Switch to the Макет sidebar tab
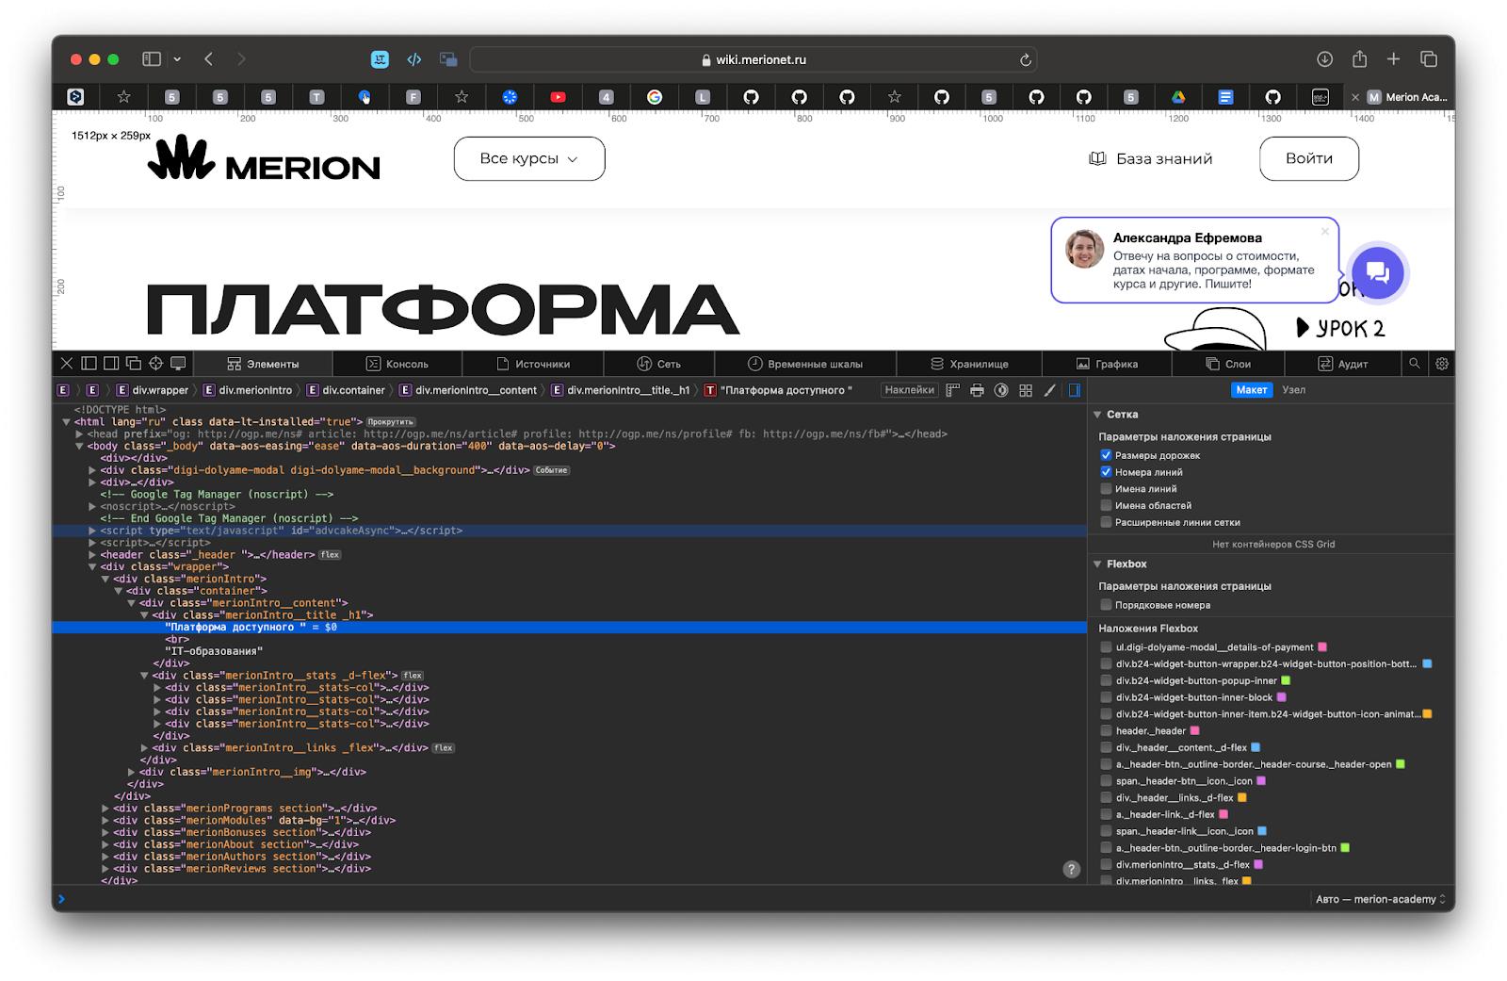Image resolution: width=1507 pixels, height=981 pixels. click(1252, 390)
